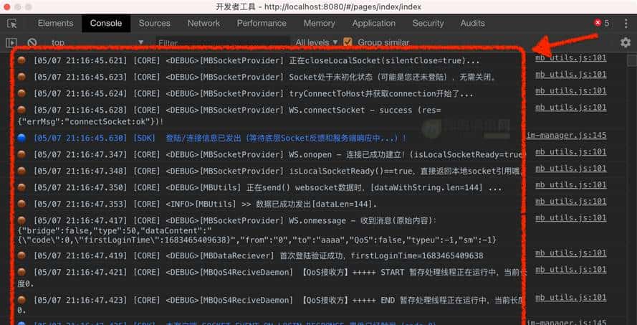
Task: Open mb_utils.js:101 link for firstLoginTime log
Action: [x=571, y=253]
